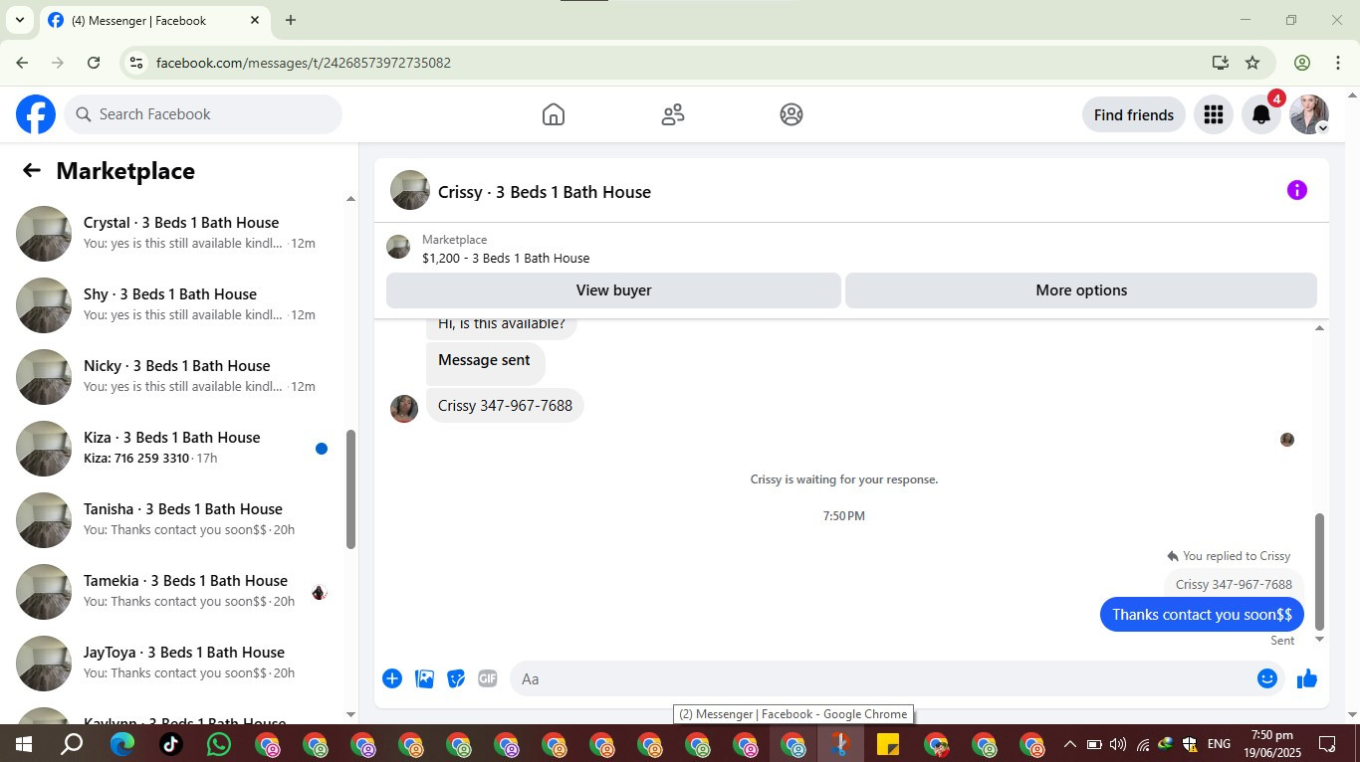Click the conversation list scrollbar
Viewport: 1360px width, 762px height.
[350, 489]
